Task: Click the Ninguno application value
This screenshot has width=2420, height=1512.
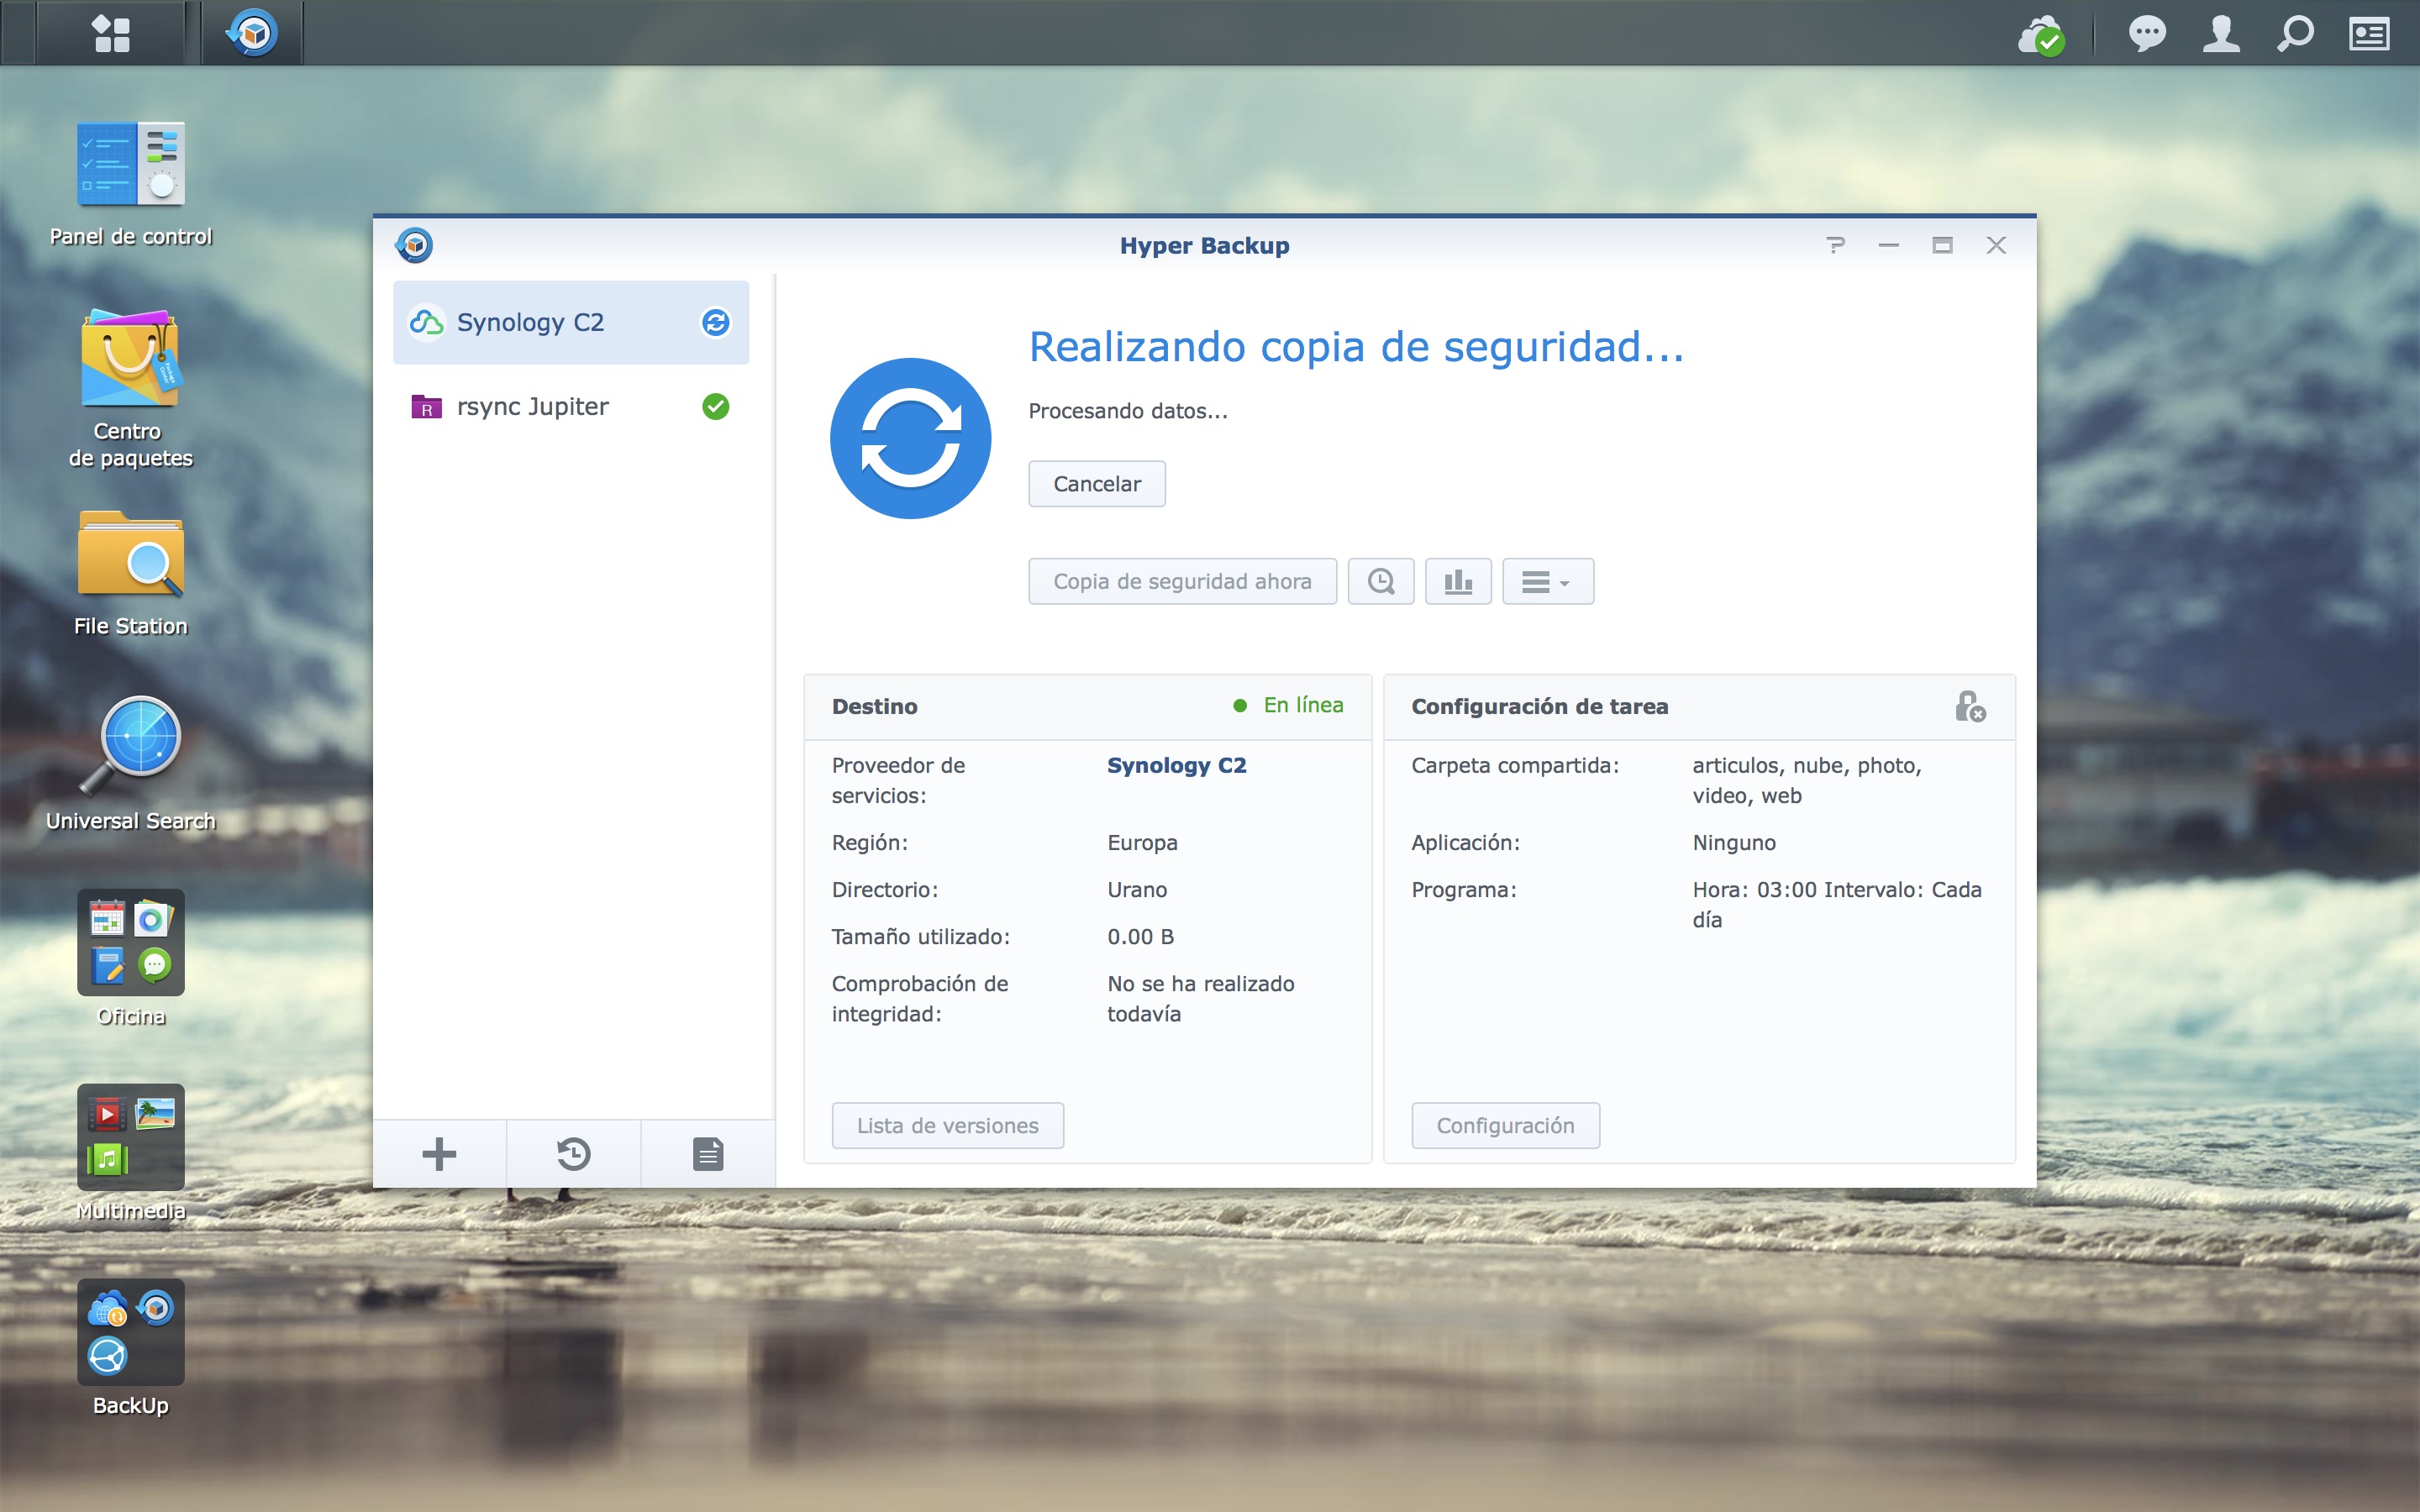Action: [1734, 843]
